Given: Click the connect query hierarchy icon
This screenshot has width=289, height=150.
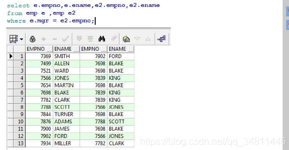Looking at the screenshot, I should coord(162,39).
